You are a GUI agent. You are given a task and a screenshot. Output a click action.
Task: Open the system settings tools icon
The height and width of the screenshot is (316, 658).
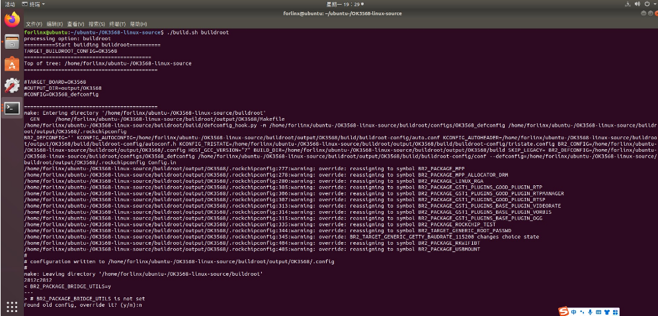(x=12, y=85)
